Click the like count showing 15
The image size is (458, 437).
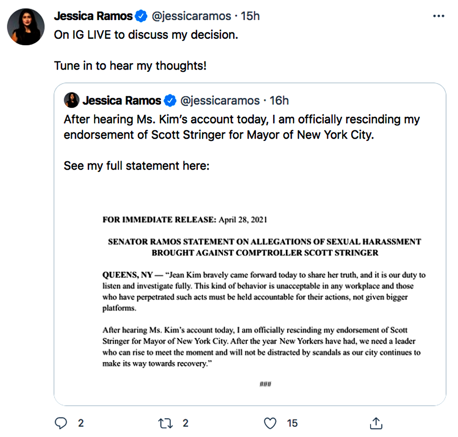(x=292, y=423)
